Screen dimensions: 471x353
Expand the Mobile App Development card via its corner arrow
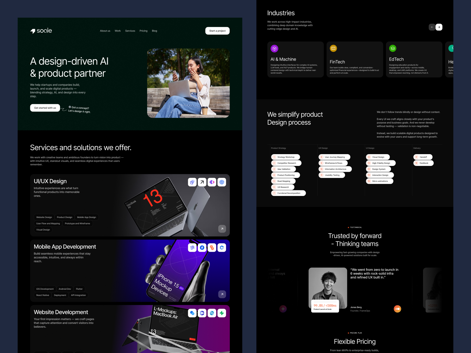pyautogui.click(x=222, y=294)
